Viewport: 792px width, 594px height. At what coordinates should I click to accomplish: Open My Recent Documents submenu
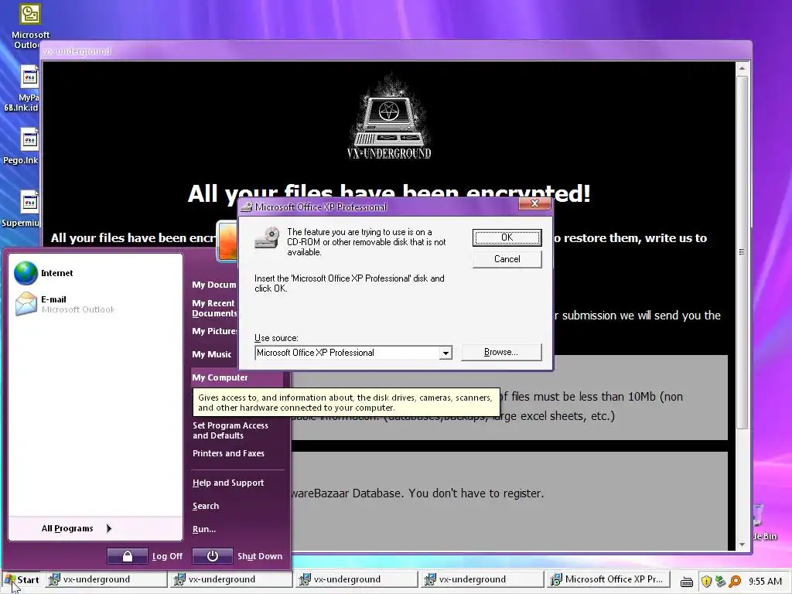pos(214,308)
